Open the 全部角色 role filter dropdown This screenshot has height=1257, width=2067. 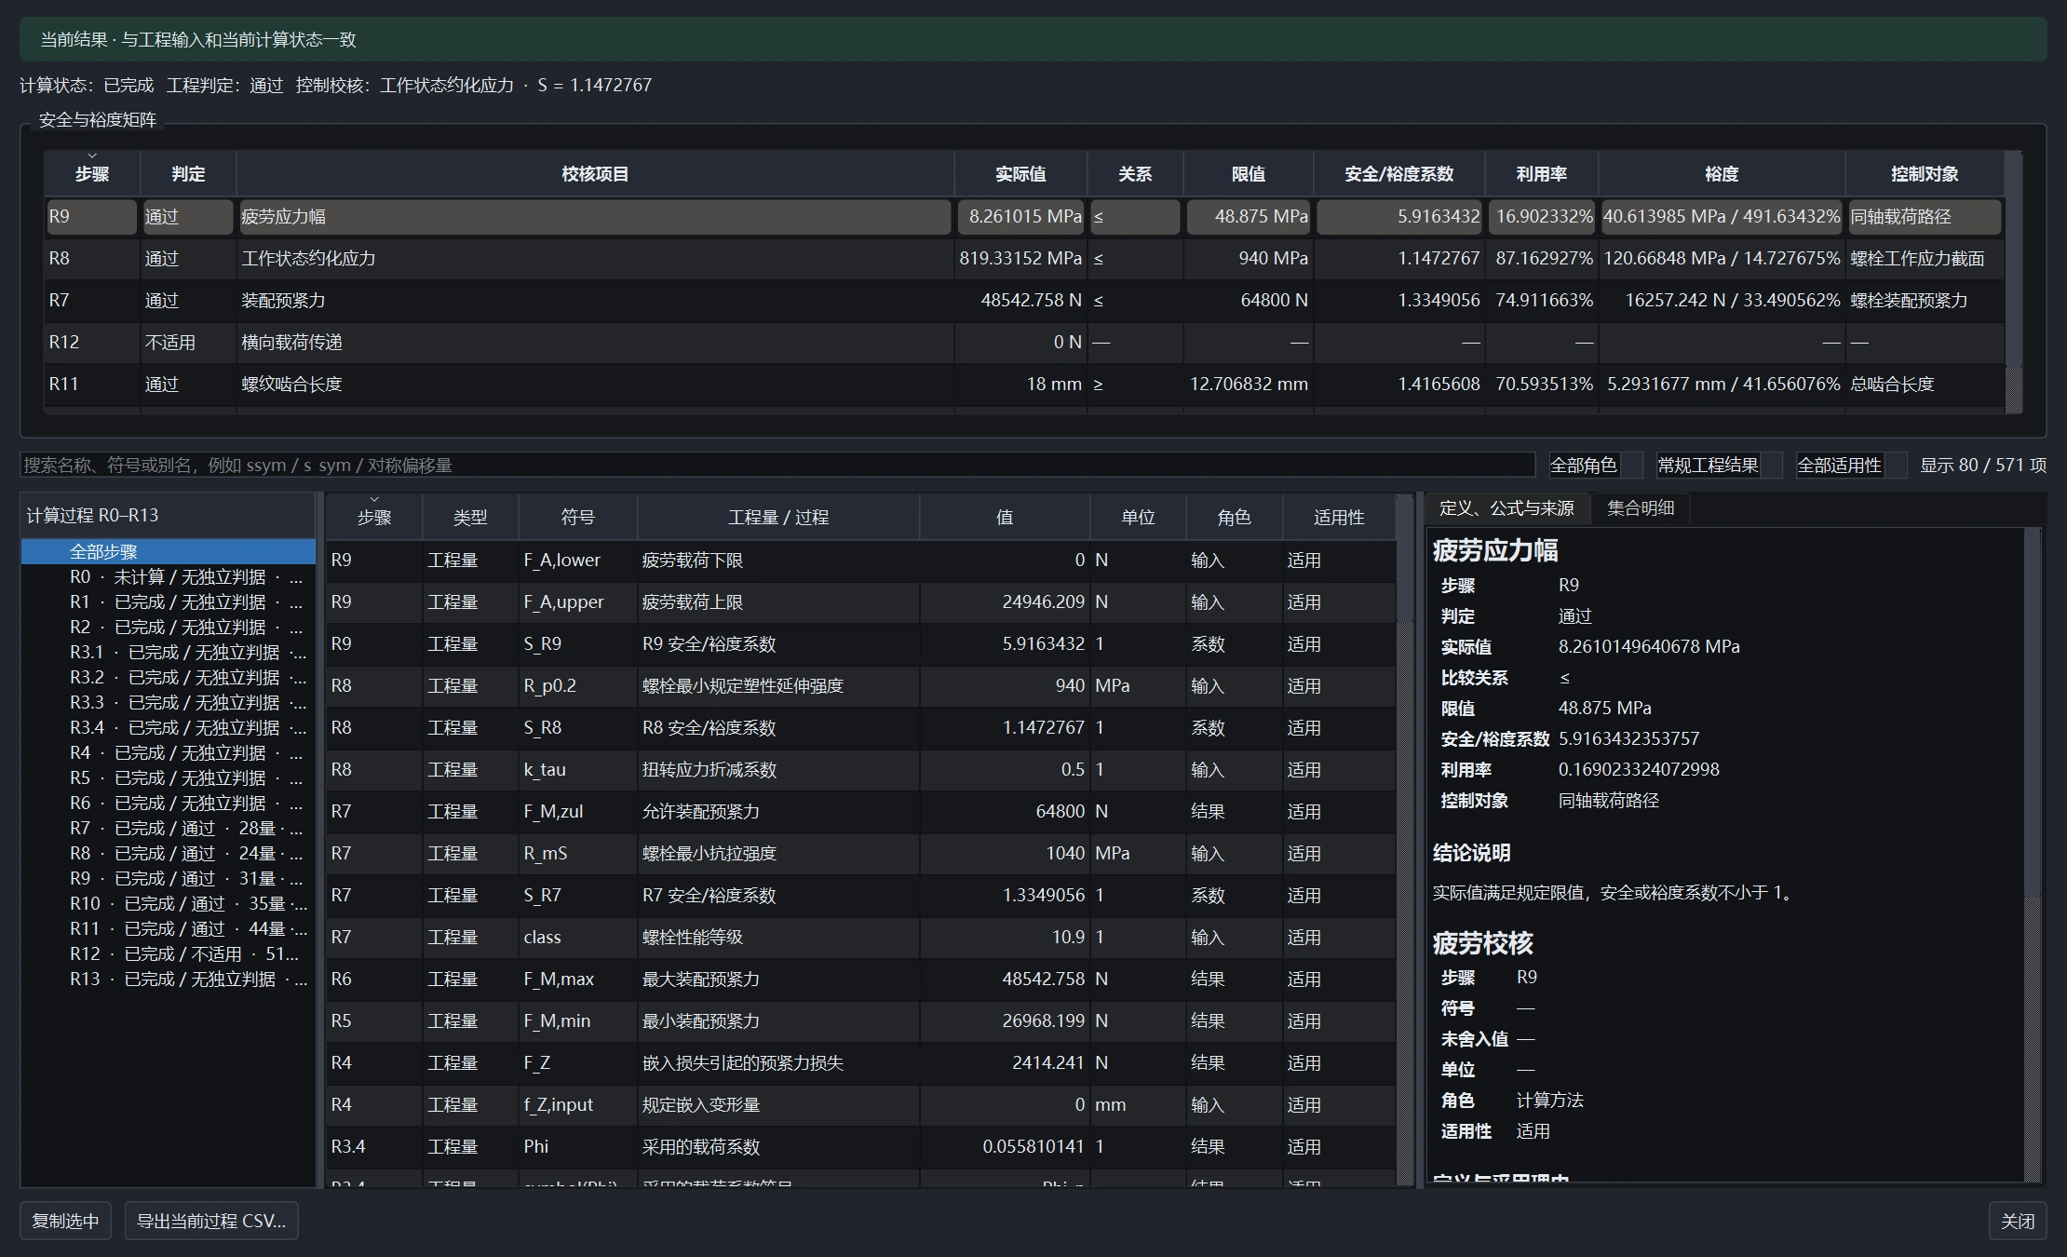(1596, 465)
